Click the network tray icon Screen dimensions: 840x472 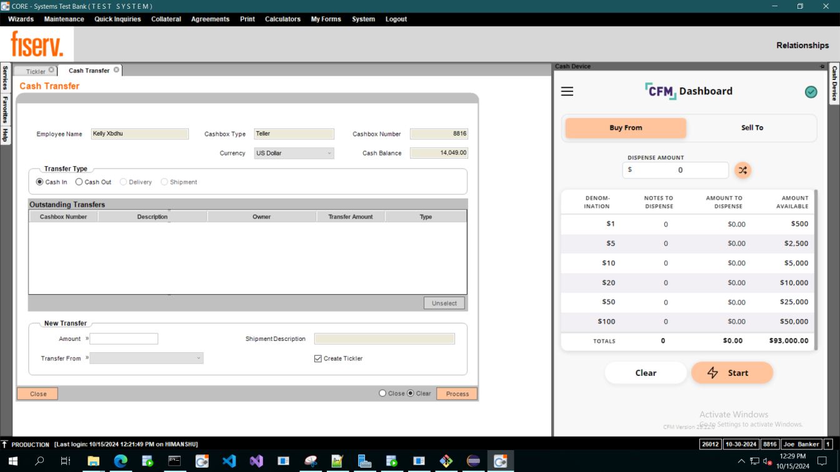[754, 461]
